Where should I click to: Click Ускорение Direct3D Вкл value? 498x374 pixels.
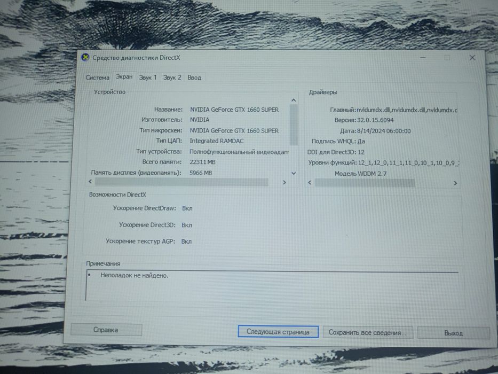[187, 225]
